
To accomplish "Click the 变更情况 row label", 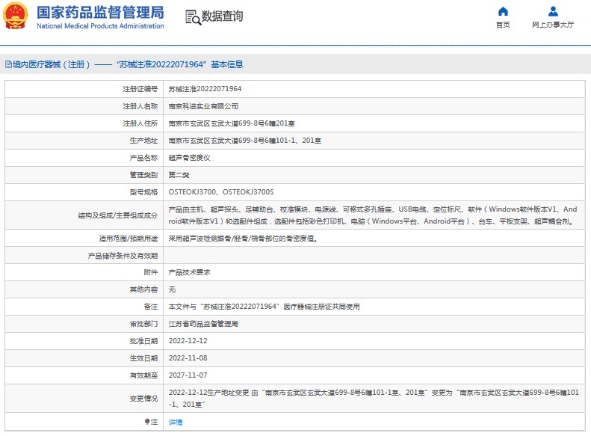I will 143,399.
